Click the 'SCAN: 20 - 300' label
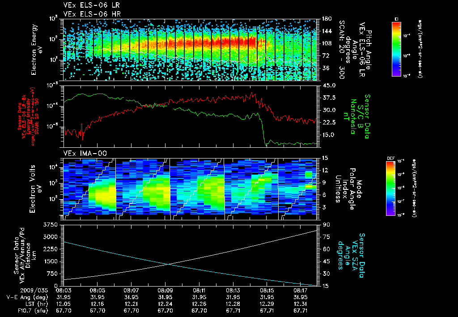Screen dimensions: 458x317 pyautogui.click(x=342, y=50)
